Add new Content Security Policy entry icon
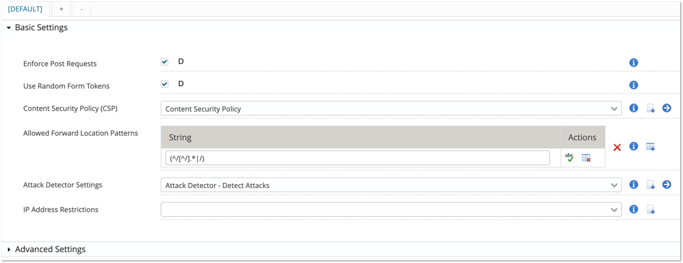This screenshot has width=683, height=263. pyautogui.click(x=651, y=108)
